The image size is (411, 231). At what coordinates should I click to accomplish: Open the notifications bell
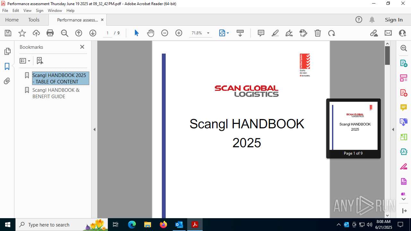pyautogui.click(x=372, y=20)
